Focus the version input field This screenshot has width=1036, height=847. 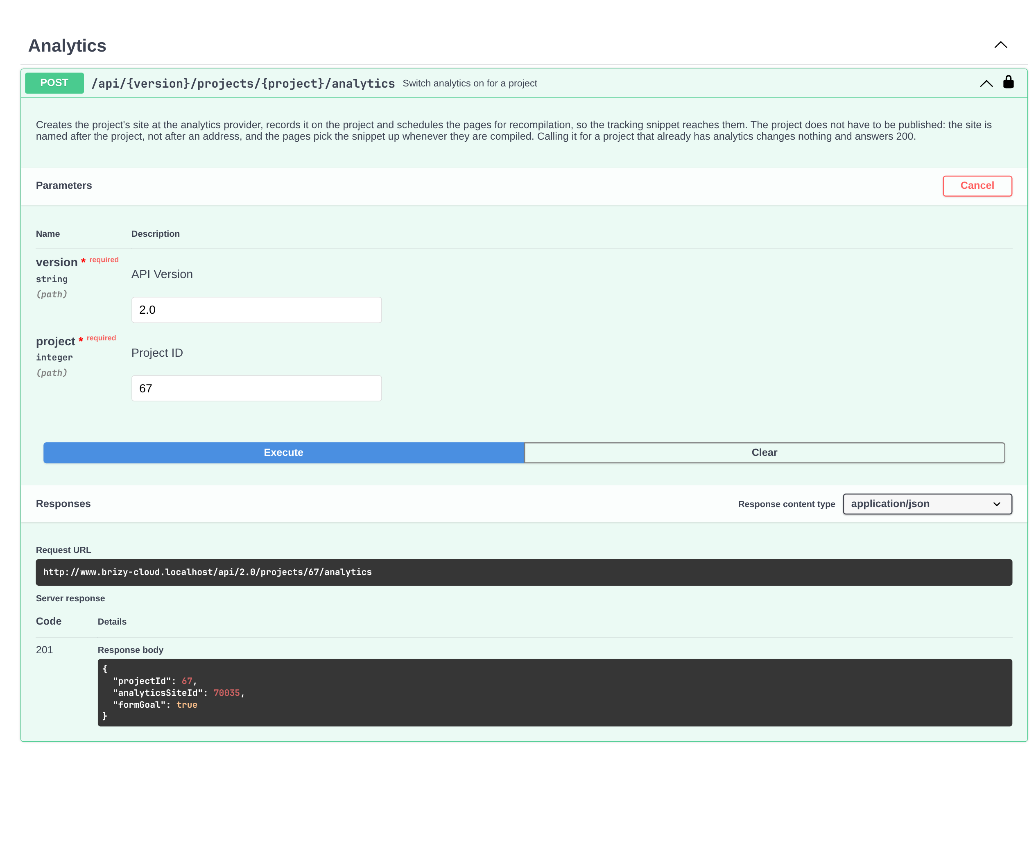(x=256, y=310)
